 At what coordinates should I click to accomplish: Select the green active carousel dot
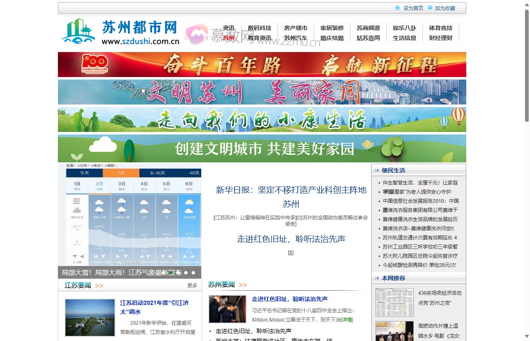pos(171,273)
